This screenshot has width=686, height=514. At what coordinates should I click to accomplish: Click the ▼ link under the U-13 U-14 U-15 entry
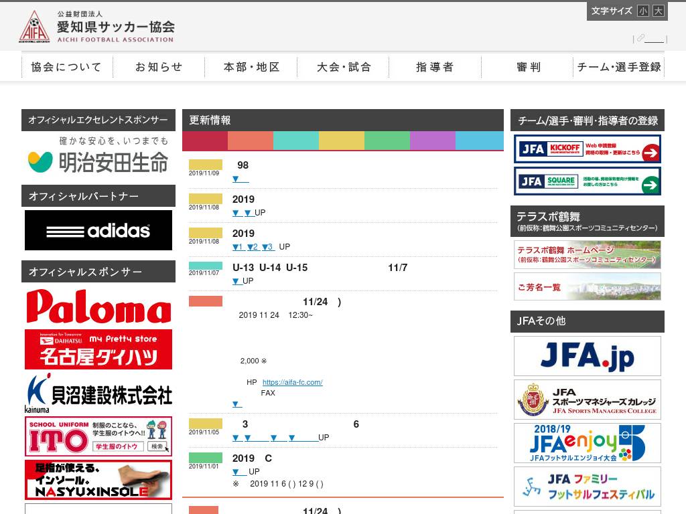(237, 281)
